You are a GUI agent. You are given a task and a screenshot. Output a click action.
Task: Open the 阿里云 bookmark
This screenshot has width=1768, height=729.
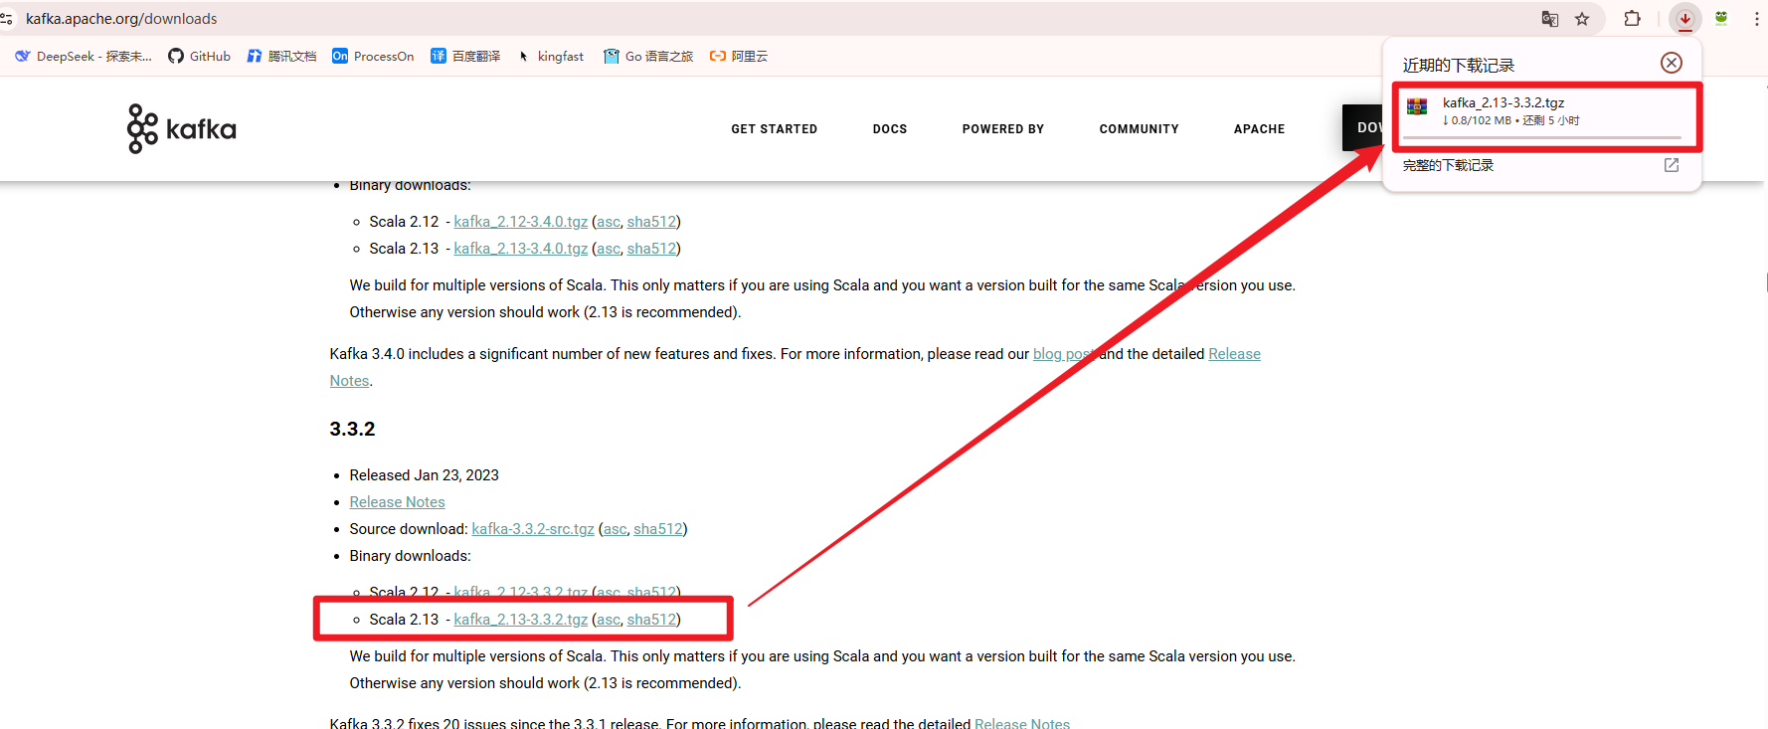tap(739, 57)
